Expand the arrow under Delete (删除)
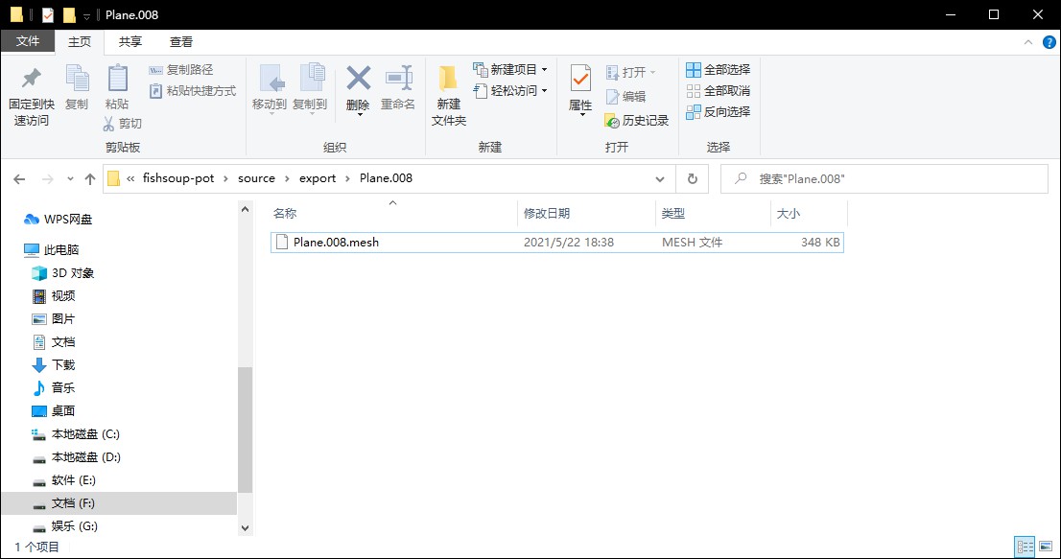This screenshot has height=559, width=1061. 359,115
